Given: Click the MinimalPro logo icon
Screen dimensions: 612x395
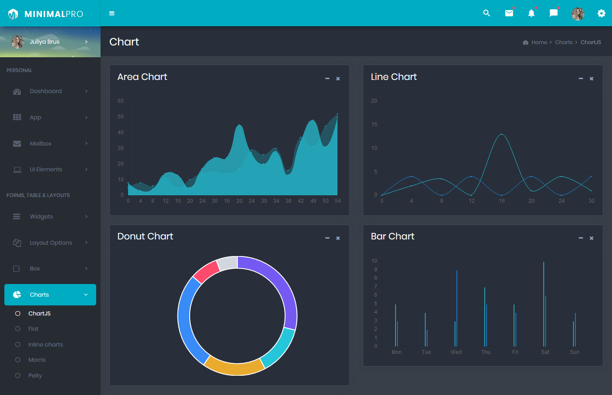Looking at the screenshot, I should 13,14.
